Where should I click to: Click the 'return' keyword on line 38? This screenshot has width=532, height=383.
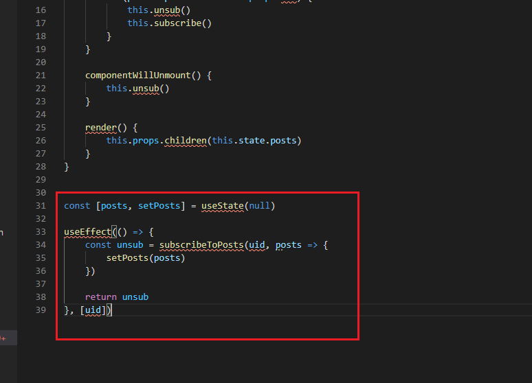tap(101, 297)
